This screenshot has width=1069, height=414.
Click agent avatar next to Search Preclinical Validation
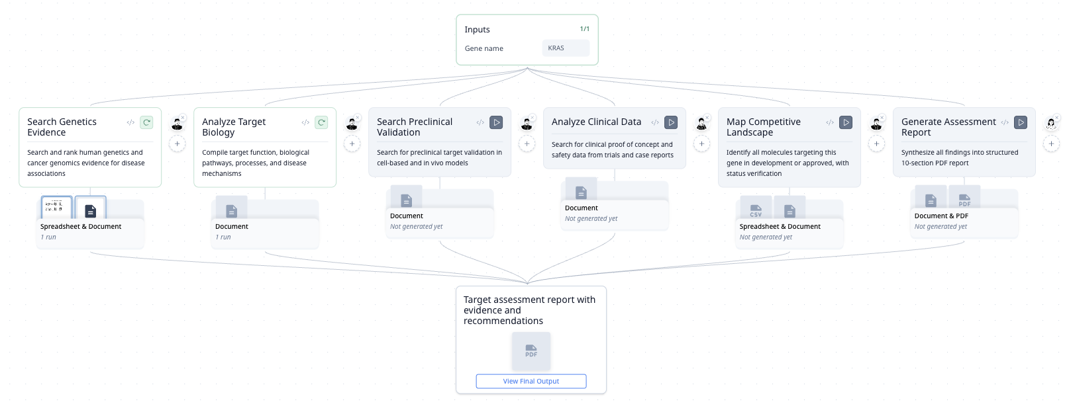point(526,124)
